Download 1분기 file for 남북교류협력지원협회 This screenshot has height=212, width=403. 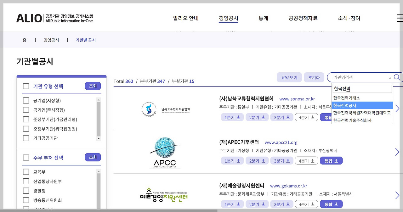point(232,116)
